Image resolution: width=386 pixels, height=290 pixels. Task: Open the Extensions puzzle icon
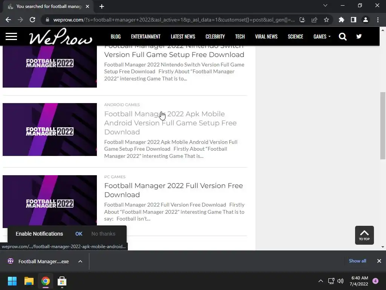pos(342,20)
